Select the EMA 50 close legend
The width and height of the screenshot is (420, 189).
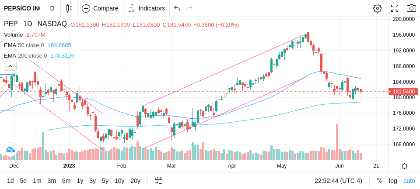click(24, 45)
